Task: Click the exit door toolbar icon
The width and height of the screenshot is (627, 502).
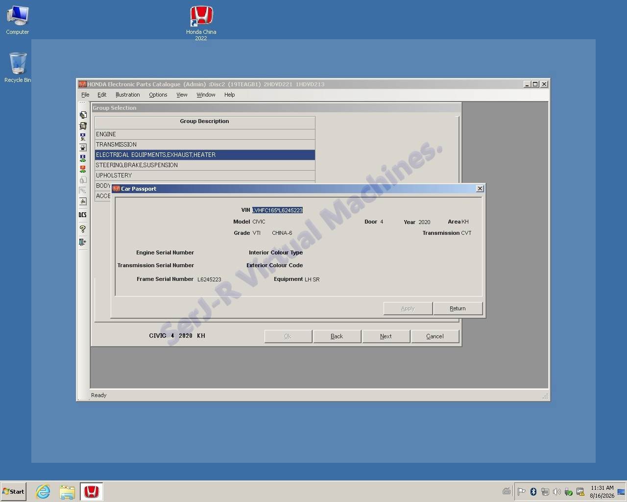Action: pos(83,242)
